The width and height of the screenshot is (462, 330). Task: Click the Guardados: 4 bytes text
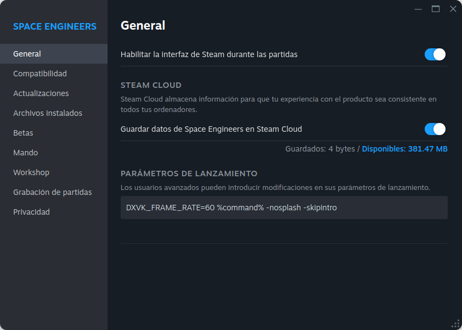point(320,149)
